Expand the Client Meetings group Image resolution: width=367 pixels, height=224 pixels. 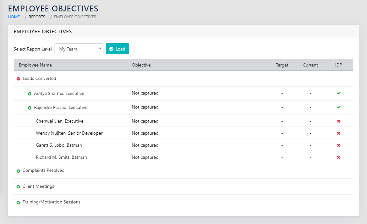tap(18, 187)
